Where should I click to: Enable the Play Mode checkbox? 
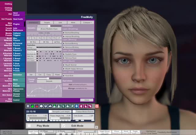29,126
